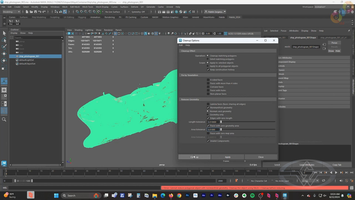Click the viewport wireframe cube icon
The height and width of the screenshot is (200, 355).
[142, 34]
